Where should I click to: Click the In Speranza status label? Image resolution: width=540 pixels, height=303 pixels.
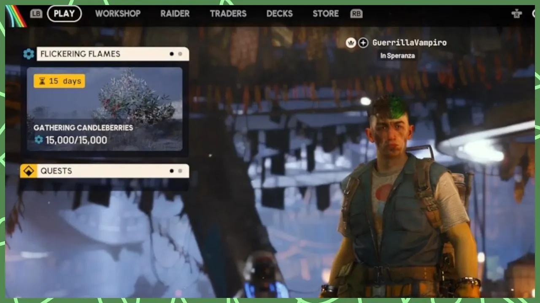click(x=397, y=56)
